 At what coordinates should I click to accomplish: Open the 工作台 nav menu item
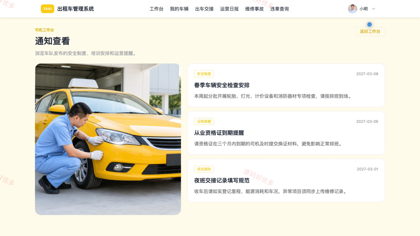[156, 9]
